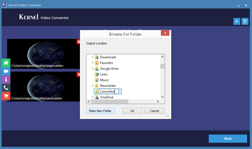
Task: Click folder tree scroll up arrow
Action: [162, 57]
